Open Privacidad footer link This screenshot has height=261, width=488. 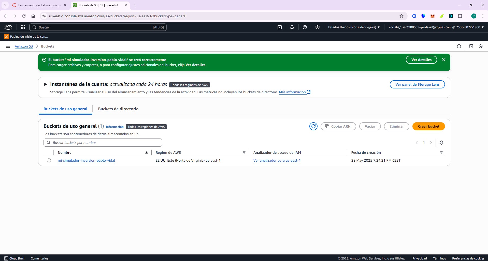(420, 258)
